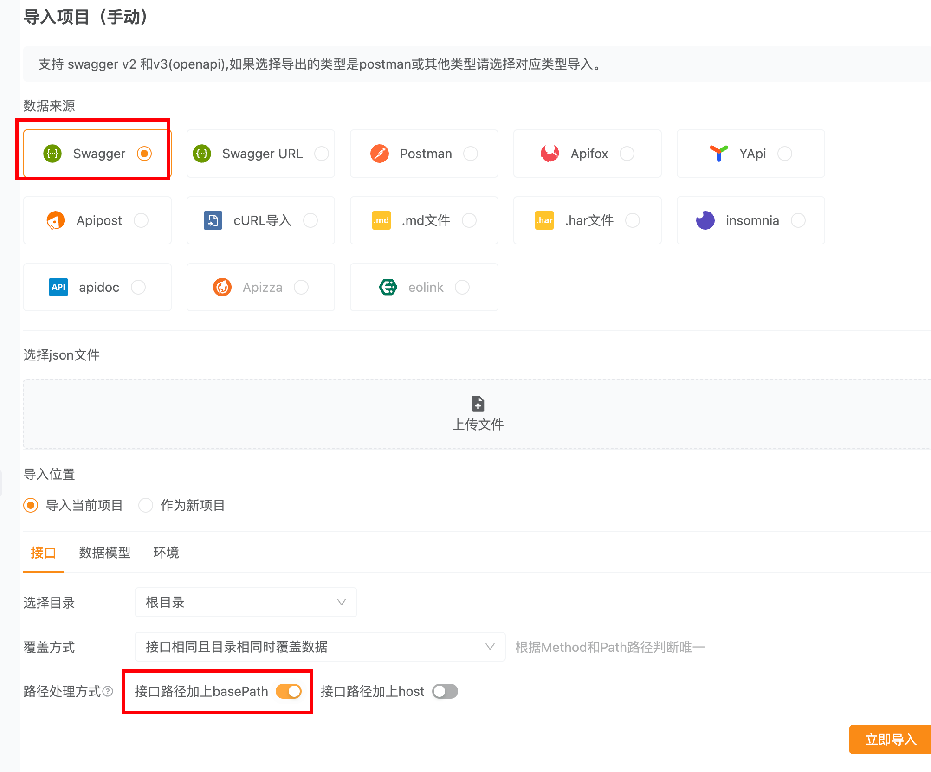931x772 pixels.
Task: Switch to the 环境 tab
Action: (166, 553)
